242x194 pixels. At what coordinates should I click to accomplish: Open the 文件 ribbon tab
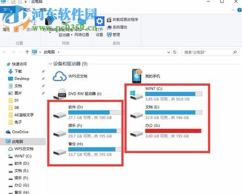tap(7, 10)
